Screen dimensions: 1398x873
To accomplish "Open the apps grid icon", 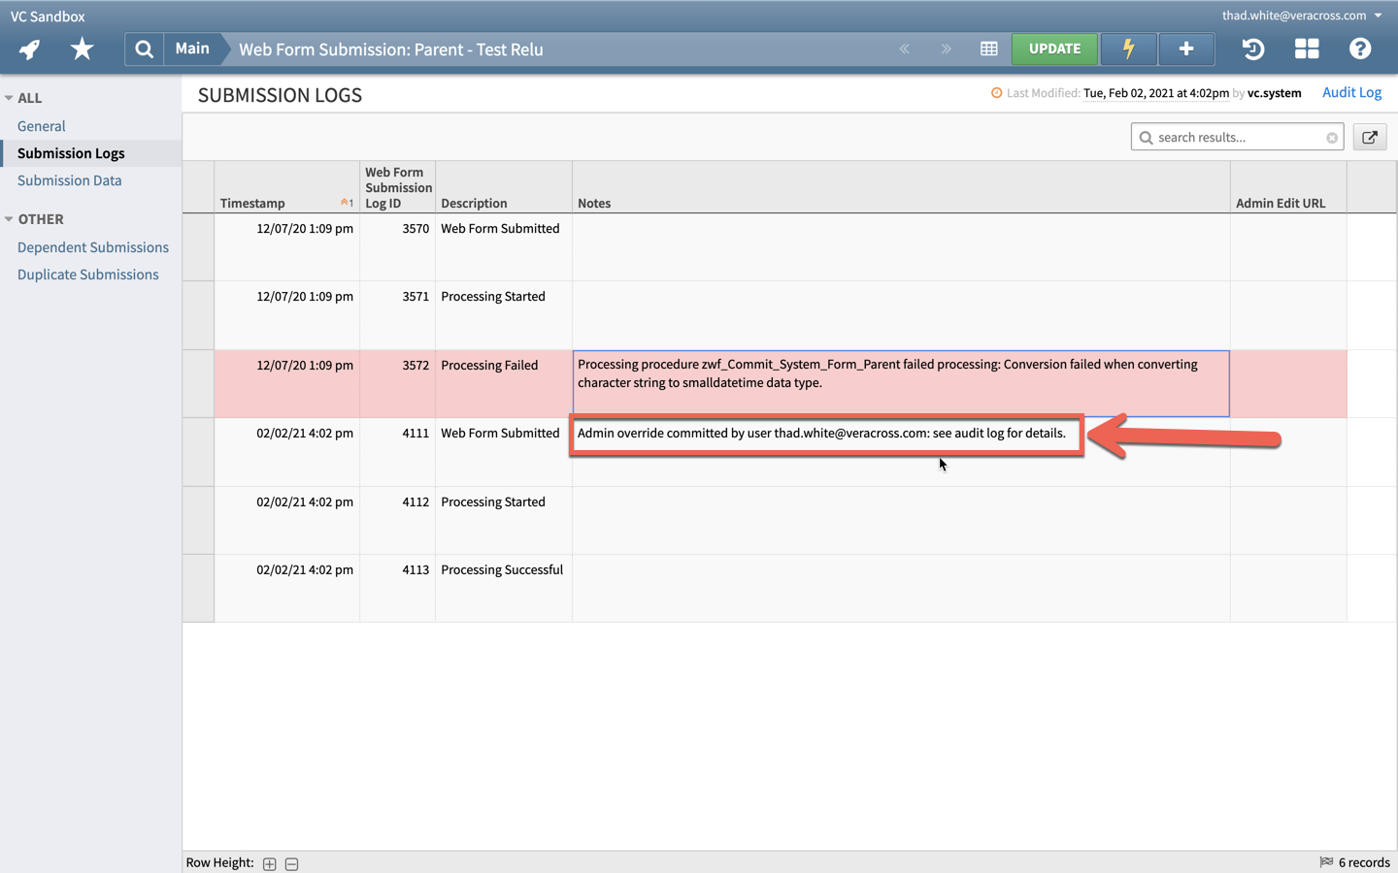I will [1307, 48].
